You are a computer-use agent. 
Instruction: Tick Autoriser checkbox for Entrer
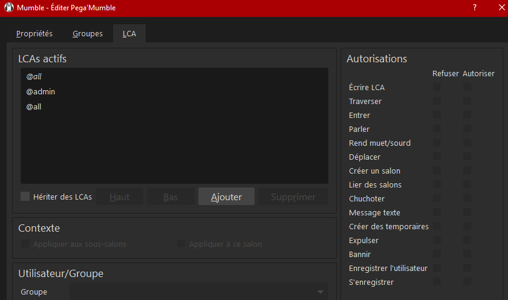[467, 116]
